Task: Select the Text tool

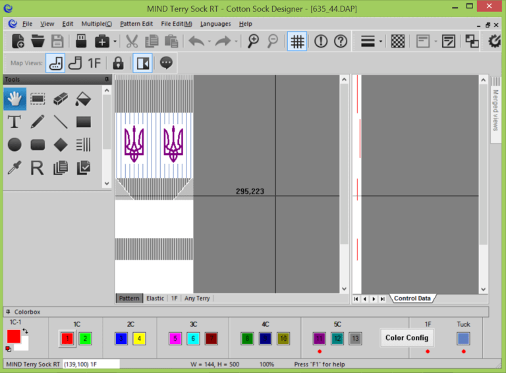Action: click(14, 122)
